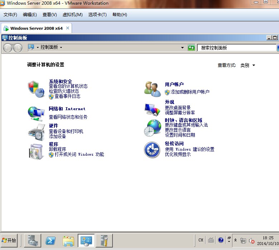The height and width of the screenshot is (250, 279).
Task: Launch PowerShell from taskbar
Action: pyautogui.click(x=50, y=241)
